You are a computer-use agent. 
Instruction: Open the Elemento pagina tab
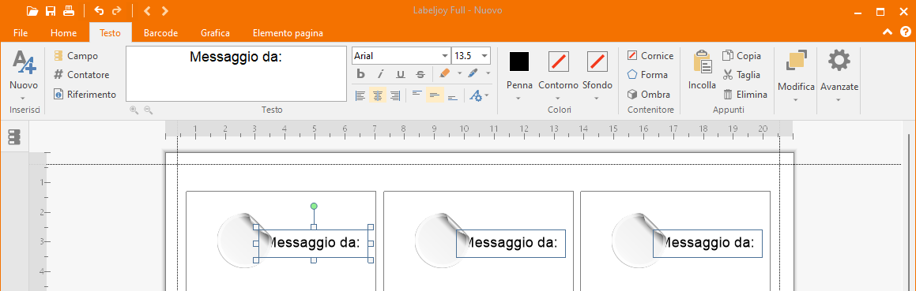click(288, 33)
